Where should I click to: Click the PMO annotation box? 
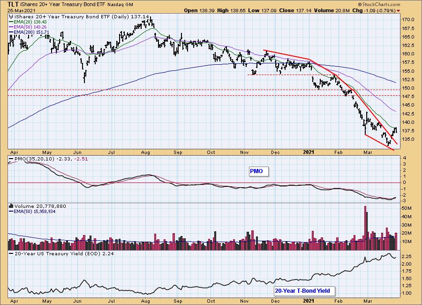(258, 171)
